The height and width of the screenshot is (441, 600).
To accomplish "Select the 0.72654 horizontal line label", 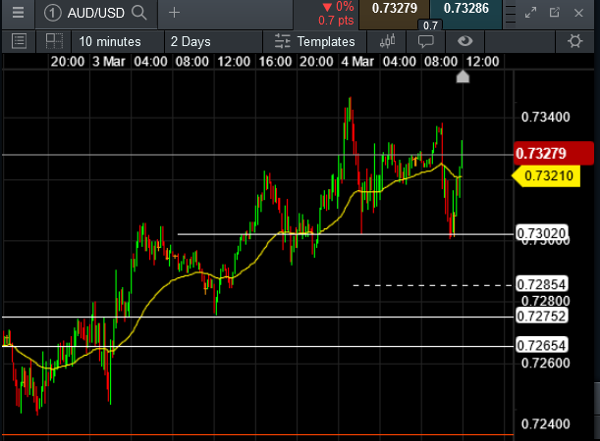I will [541, 346].
